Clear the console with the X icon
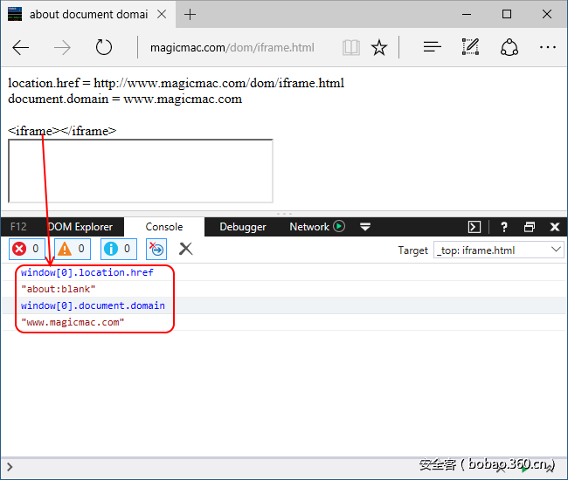This screenshot has height=480, width=568. tap(185, 250)
